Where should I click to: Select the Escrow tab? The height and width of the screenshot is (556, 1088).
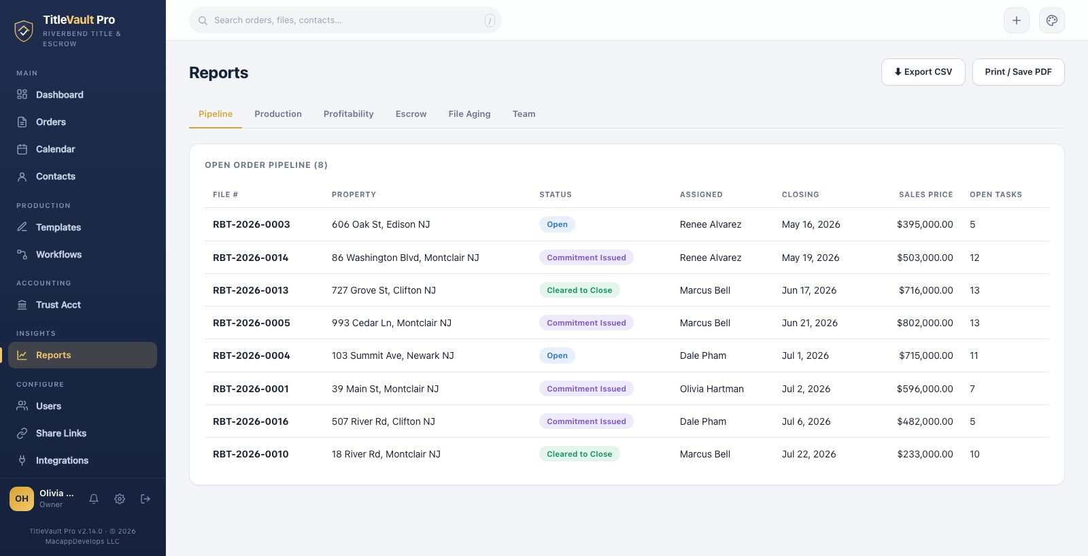(411, 114)
